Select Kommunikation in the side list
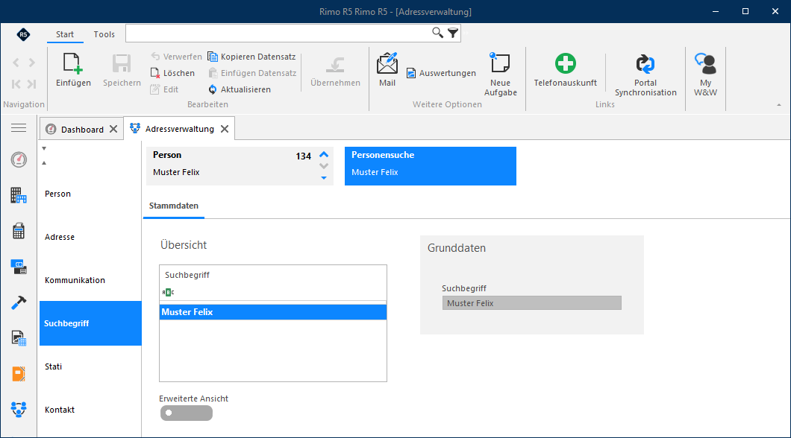791x438 pixels. coord(90,280)
